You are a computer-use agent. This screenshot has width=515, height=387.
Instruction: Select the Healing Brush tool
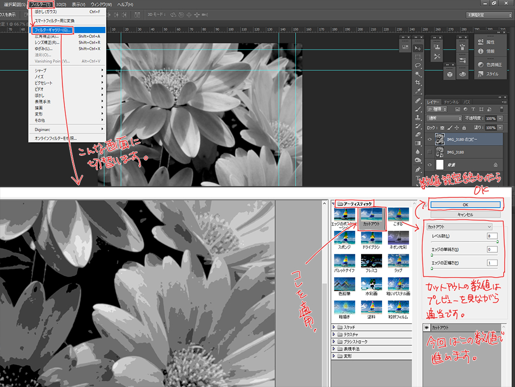pos(418,100)
